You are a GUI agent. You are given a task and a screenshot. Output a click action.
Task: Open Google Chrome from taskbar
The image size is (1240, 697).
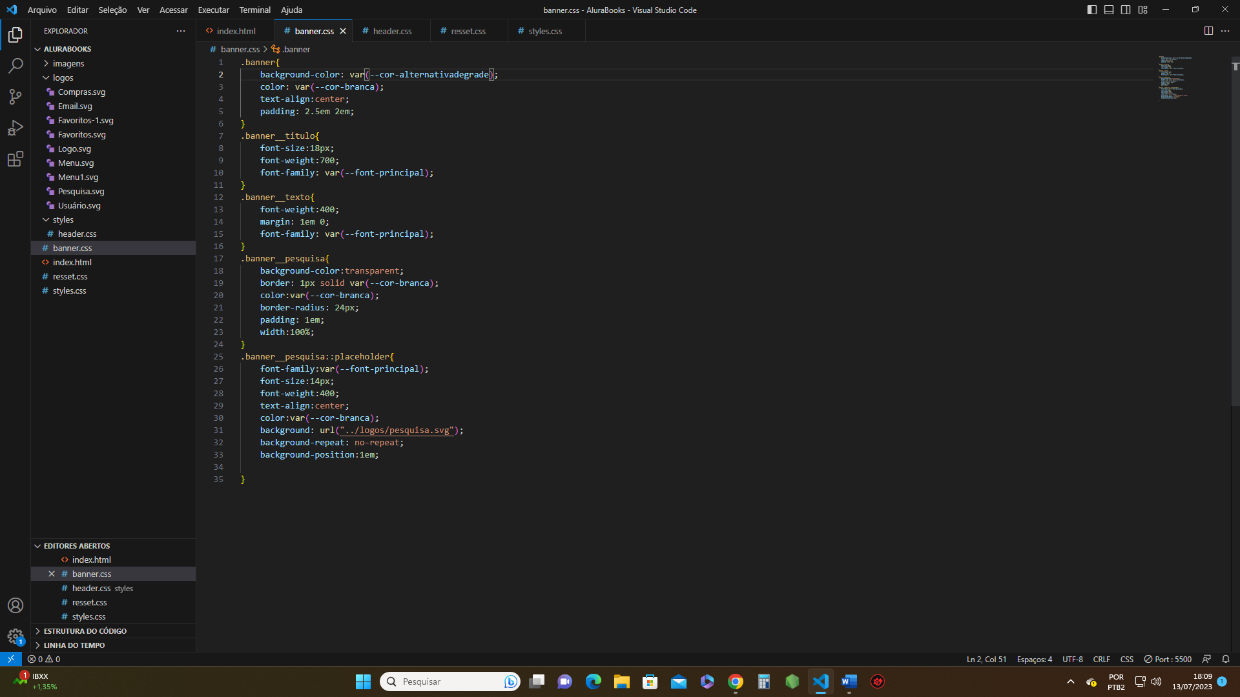[x=736, y=682]
